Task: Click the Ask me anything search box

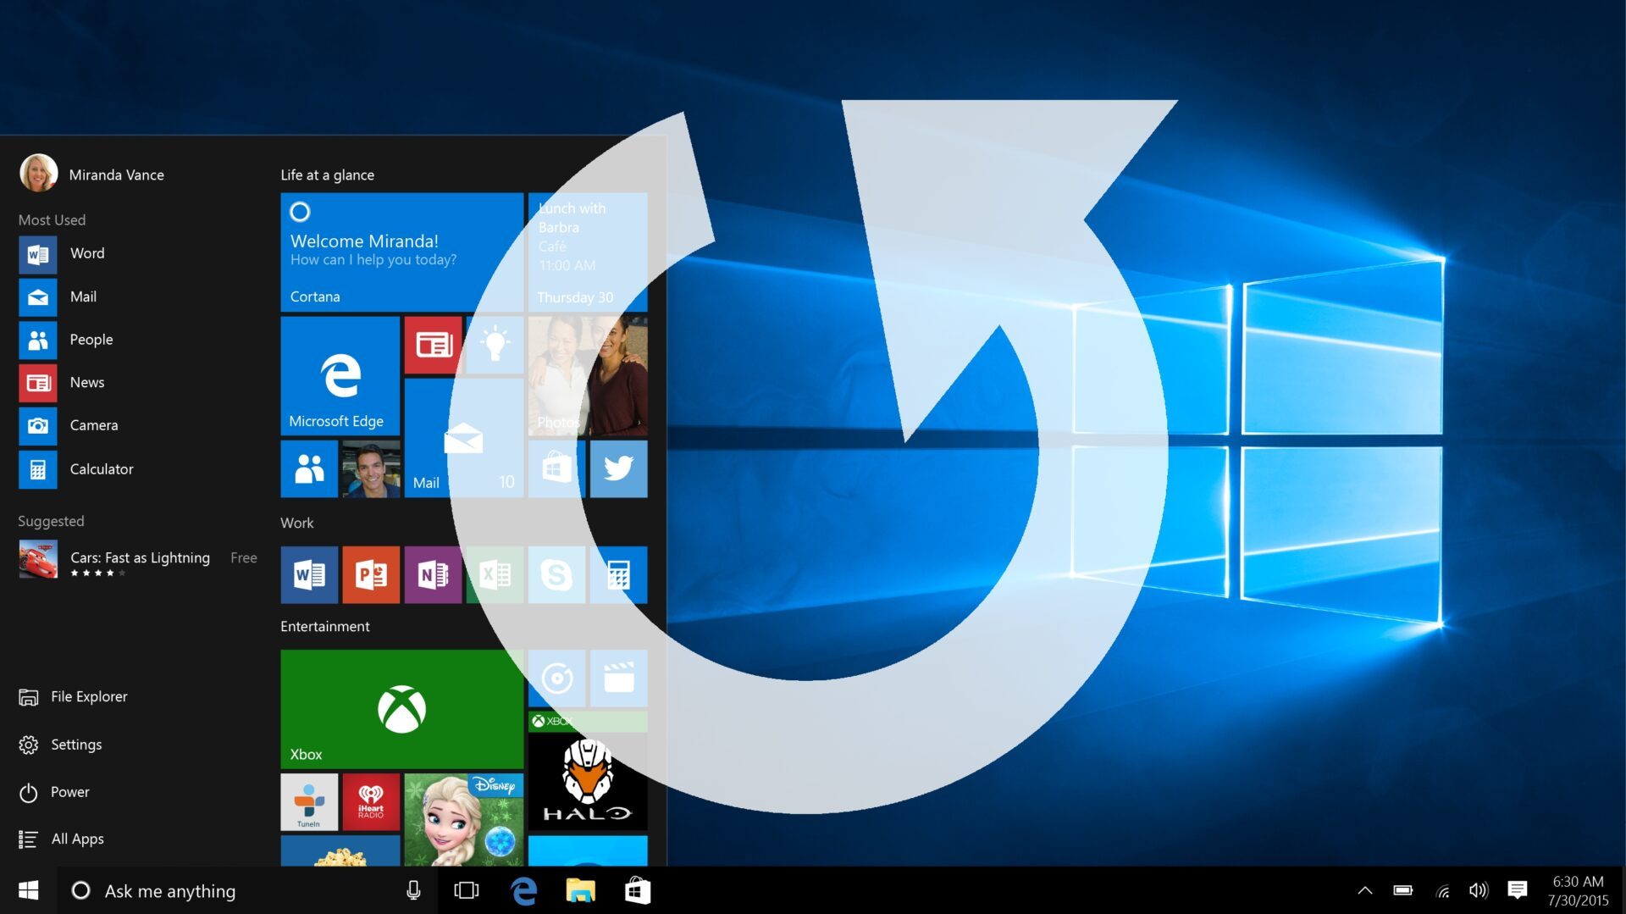Action: (247, 890)
